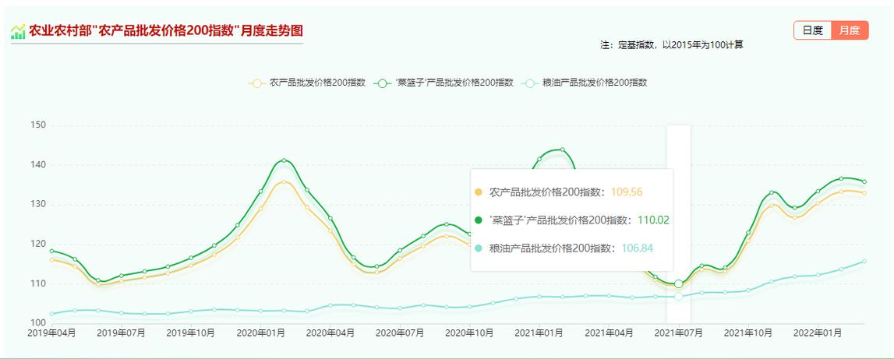The image size is (894, 359).
Task: Click the last cyan data point on the right
Action: pyautogui.click(x=864, y=262)
